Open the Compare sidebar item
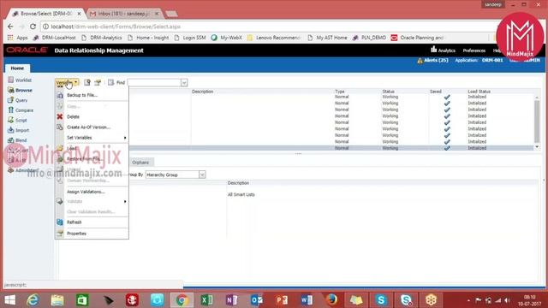This screenshot has height=308, width=548. point(21,110)
